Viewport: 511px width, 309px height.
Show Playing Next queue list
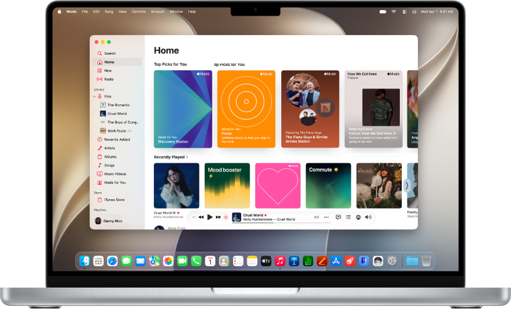pos(348,217)
